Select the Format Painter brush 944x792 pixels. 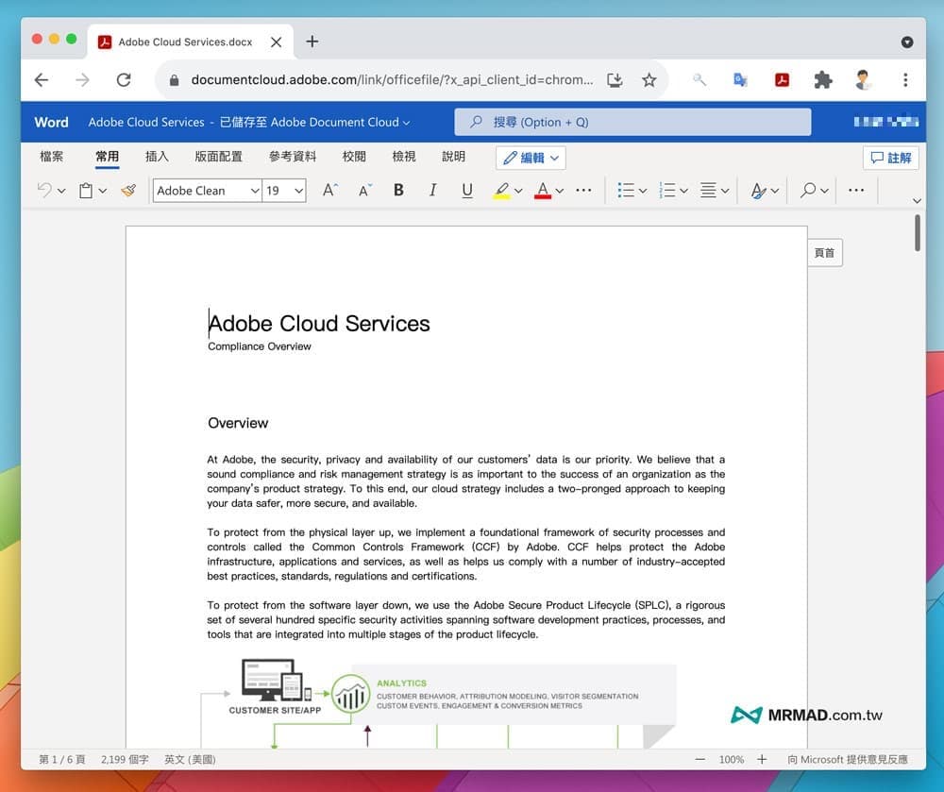point(128,190)
